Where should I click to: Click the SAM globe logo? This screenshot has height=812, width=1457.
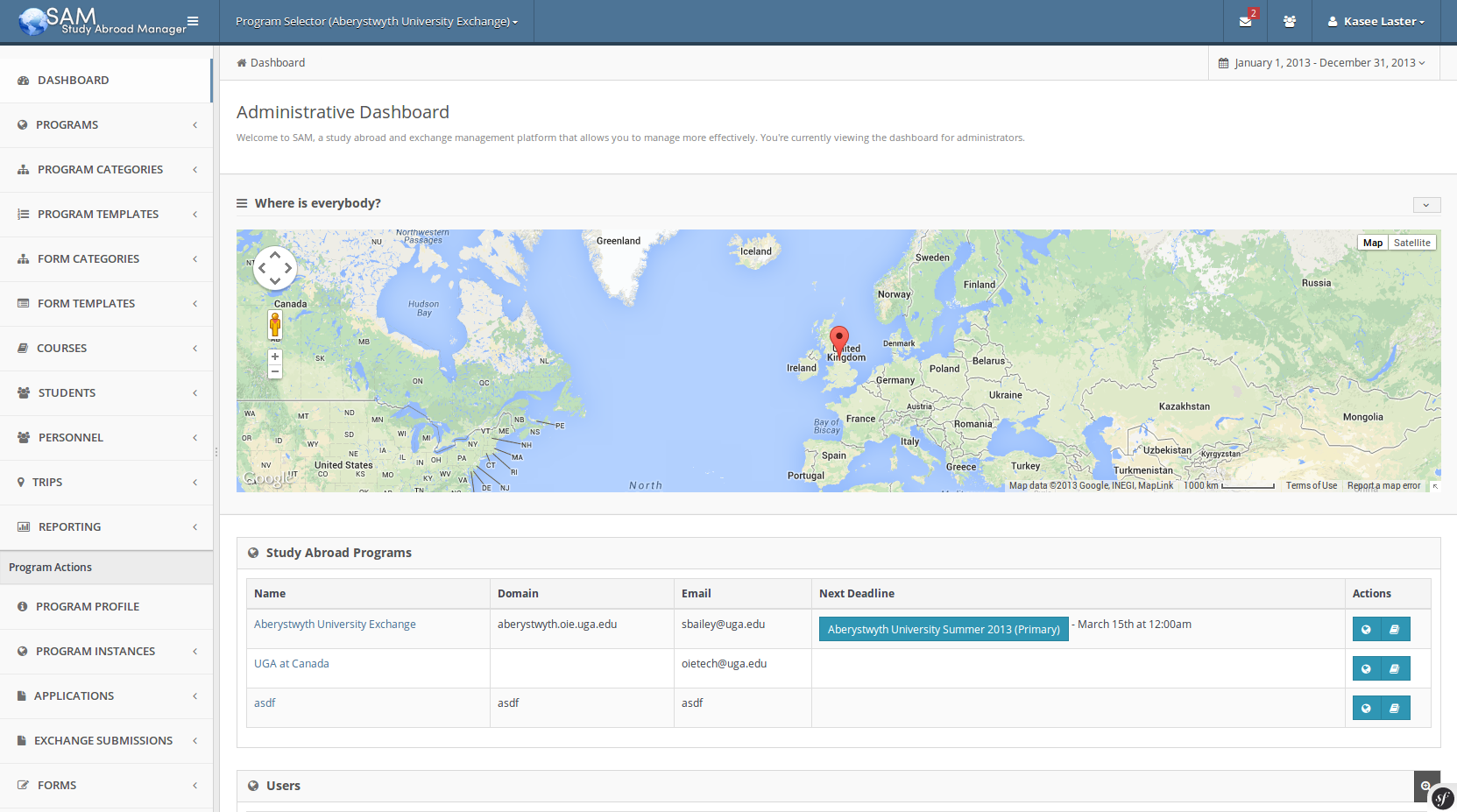click(x=33, y=21)
